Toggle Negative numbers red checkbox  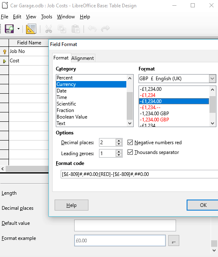(x=130, y=143)
